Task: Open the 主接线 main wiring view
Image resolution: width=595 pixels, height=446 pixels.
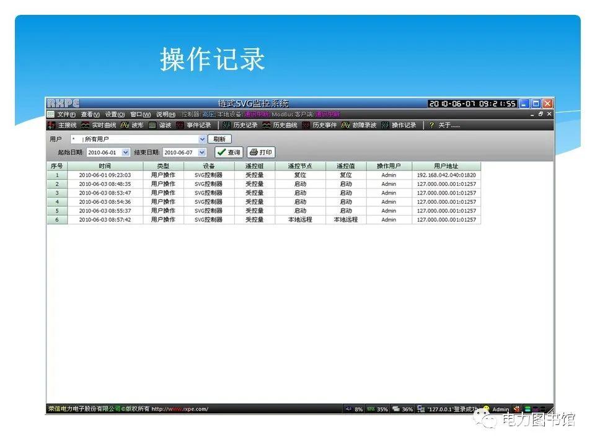Action: click(x=62, y=125)
